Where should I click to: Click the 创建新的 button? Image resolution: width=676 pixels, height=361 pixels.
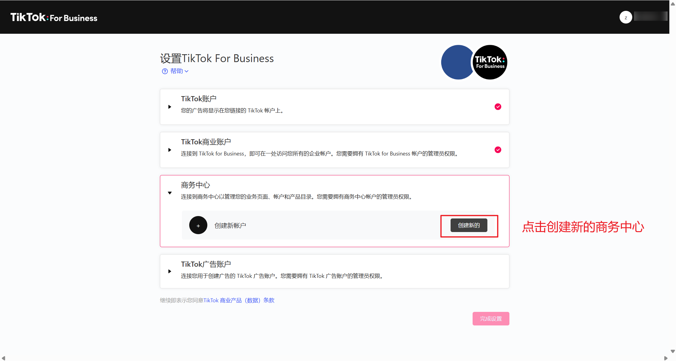click(x=469, y=225)
